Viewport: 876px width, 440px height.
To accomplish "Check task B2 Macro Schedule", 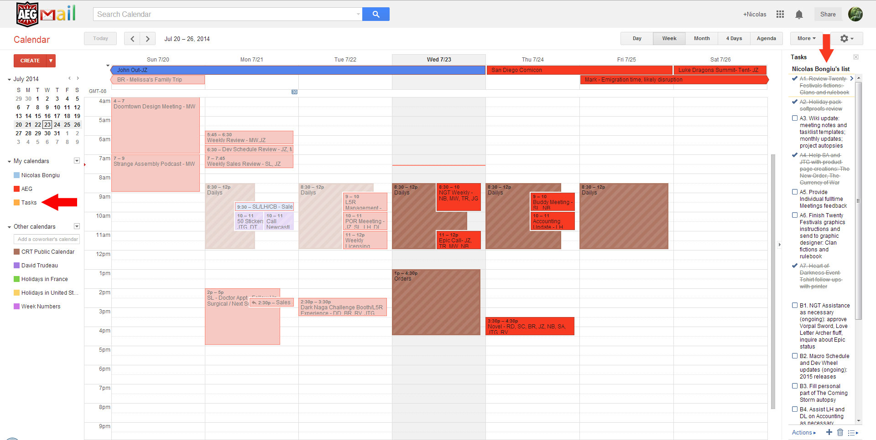I will 795,356.
